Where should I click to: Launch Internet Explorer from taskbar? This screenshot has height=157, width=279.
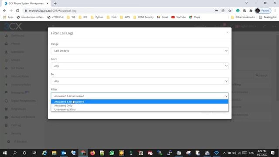click(x=44, y=153)
